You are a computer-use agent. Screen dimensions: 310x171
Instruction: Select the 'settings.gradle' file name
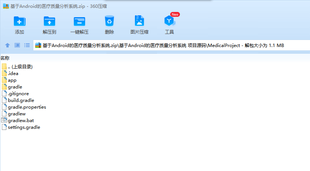(24, 127)
